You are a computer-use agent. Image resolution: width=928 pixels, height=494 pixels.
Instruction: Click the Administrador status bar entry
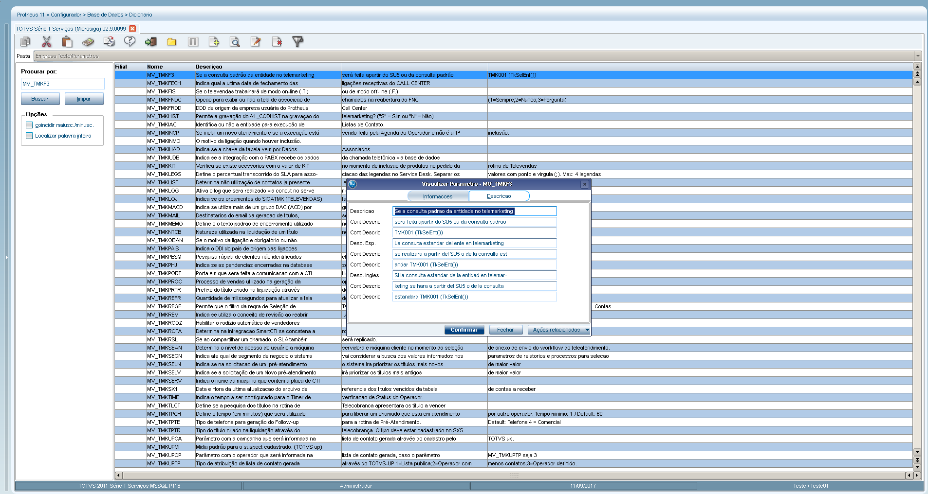[356, 486]
